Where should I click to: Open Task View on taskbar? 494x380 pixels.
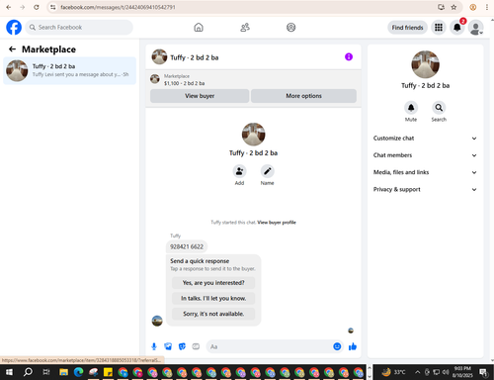point(46,372)
